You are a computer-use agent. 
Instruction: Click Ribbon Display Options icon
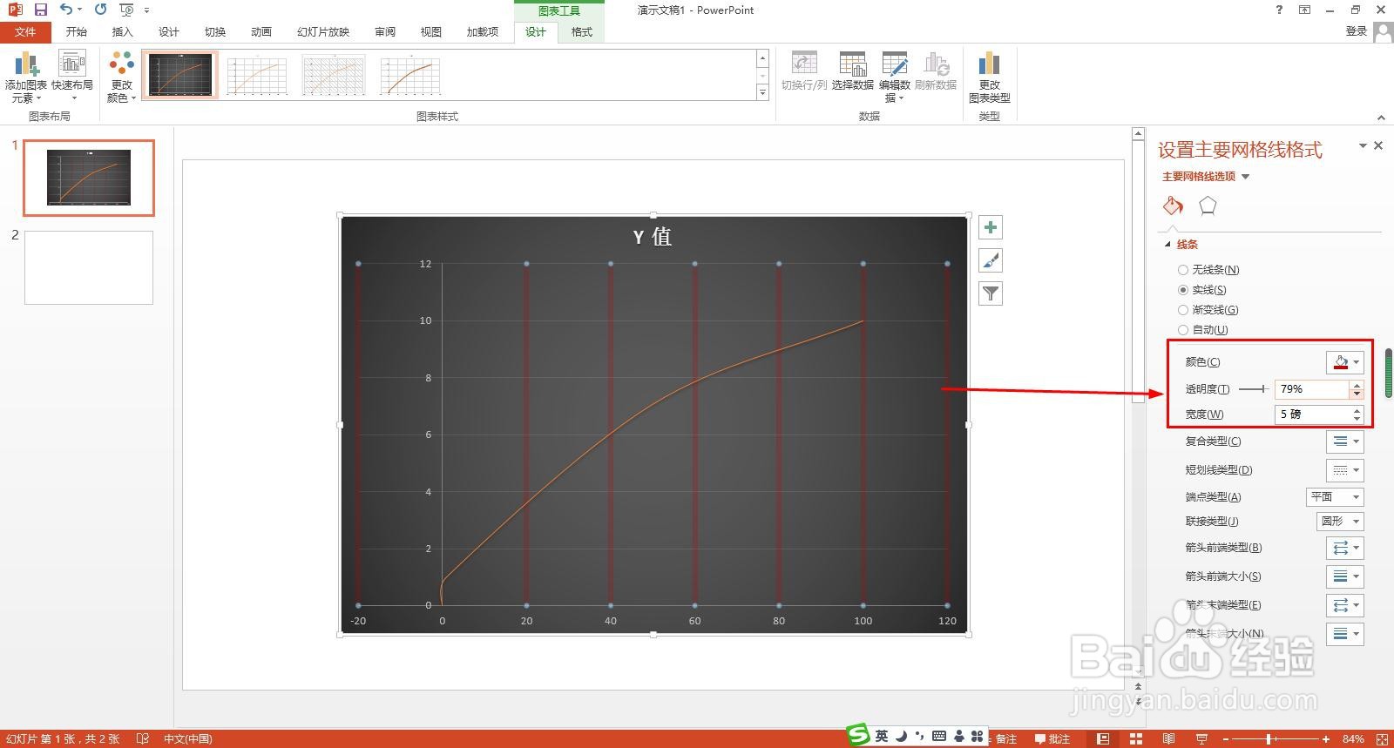pyautogui.click(x=1304, y=10)
